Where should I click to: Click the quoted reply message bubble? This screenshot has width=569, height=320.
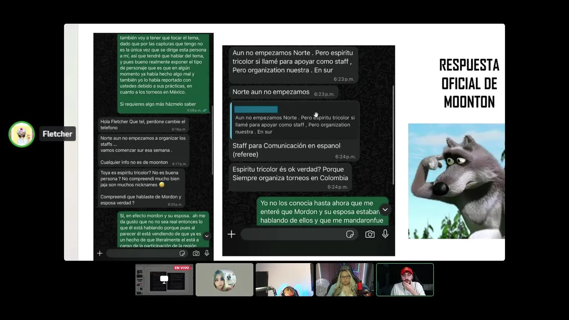(295, 120)
